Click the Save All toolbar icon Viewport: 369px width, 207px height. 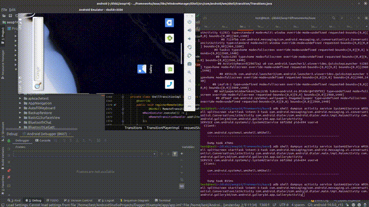[x=10, y=16]
